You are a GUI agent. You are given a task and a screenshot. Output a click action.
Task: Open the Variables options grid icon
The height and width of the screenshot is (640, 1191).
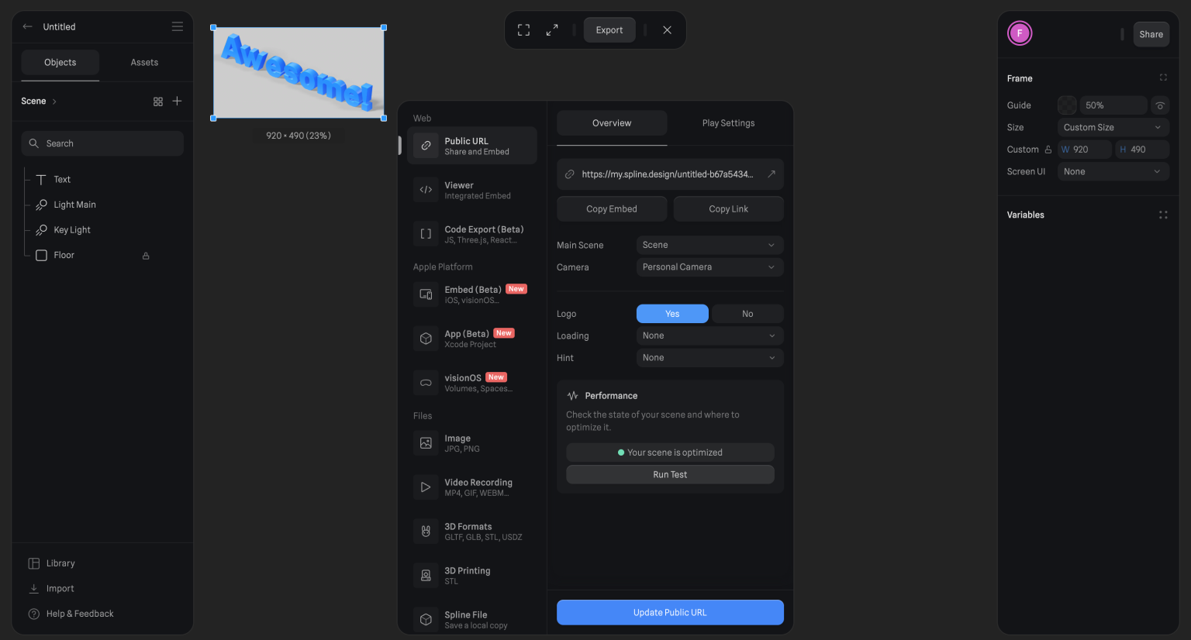pos(1162,215)
